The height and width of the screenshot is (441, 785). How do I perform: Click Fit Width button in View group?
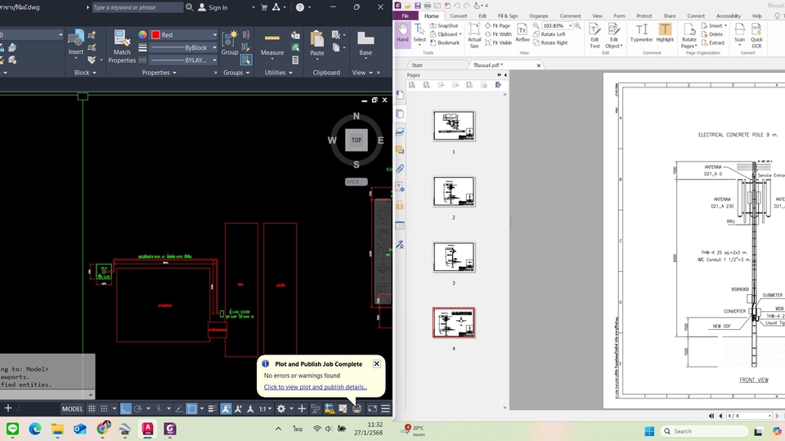click(x=498, y=34)
